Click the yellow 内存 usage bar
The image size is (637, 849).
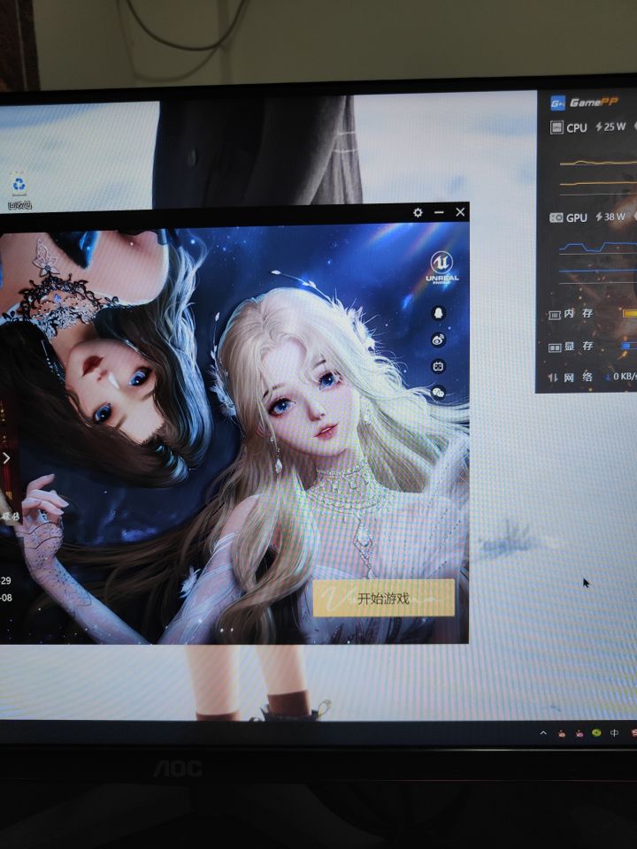[x=629, y=313]
